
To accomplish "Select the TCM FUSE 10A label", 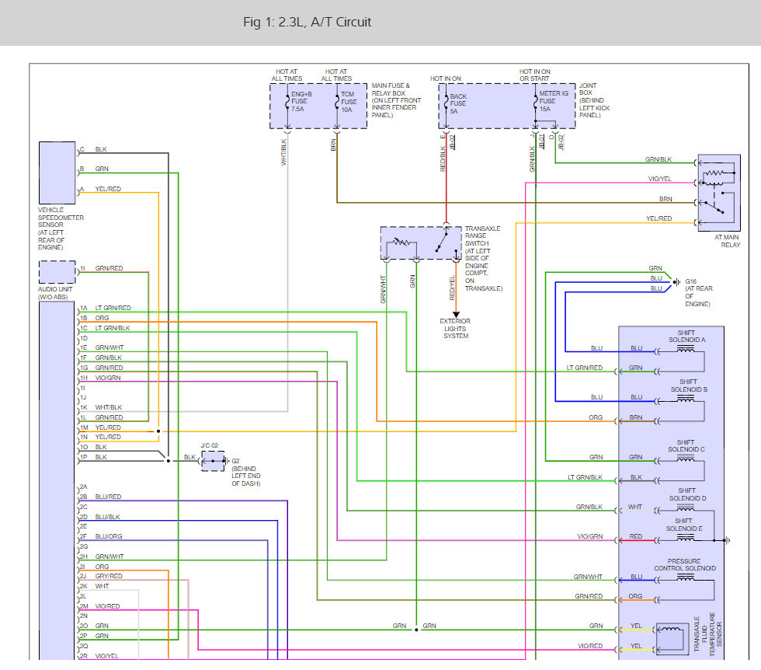I will (x=349, y=102).
